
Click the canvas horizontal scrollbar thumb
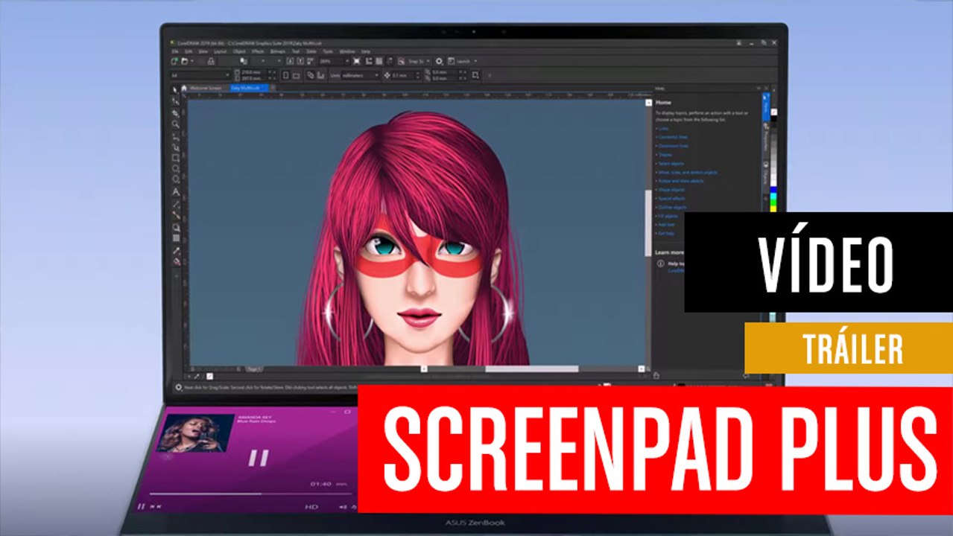click(x=532, y=368)
